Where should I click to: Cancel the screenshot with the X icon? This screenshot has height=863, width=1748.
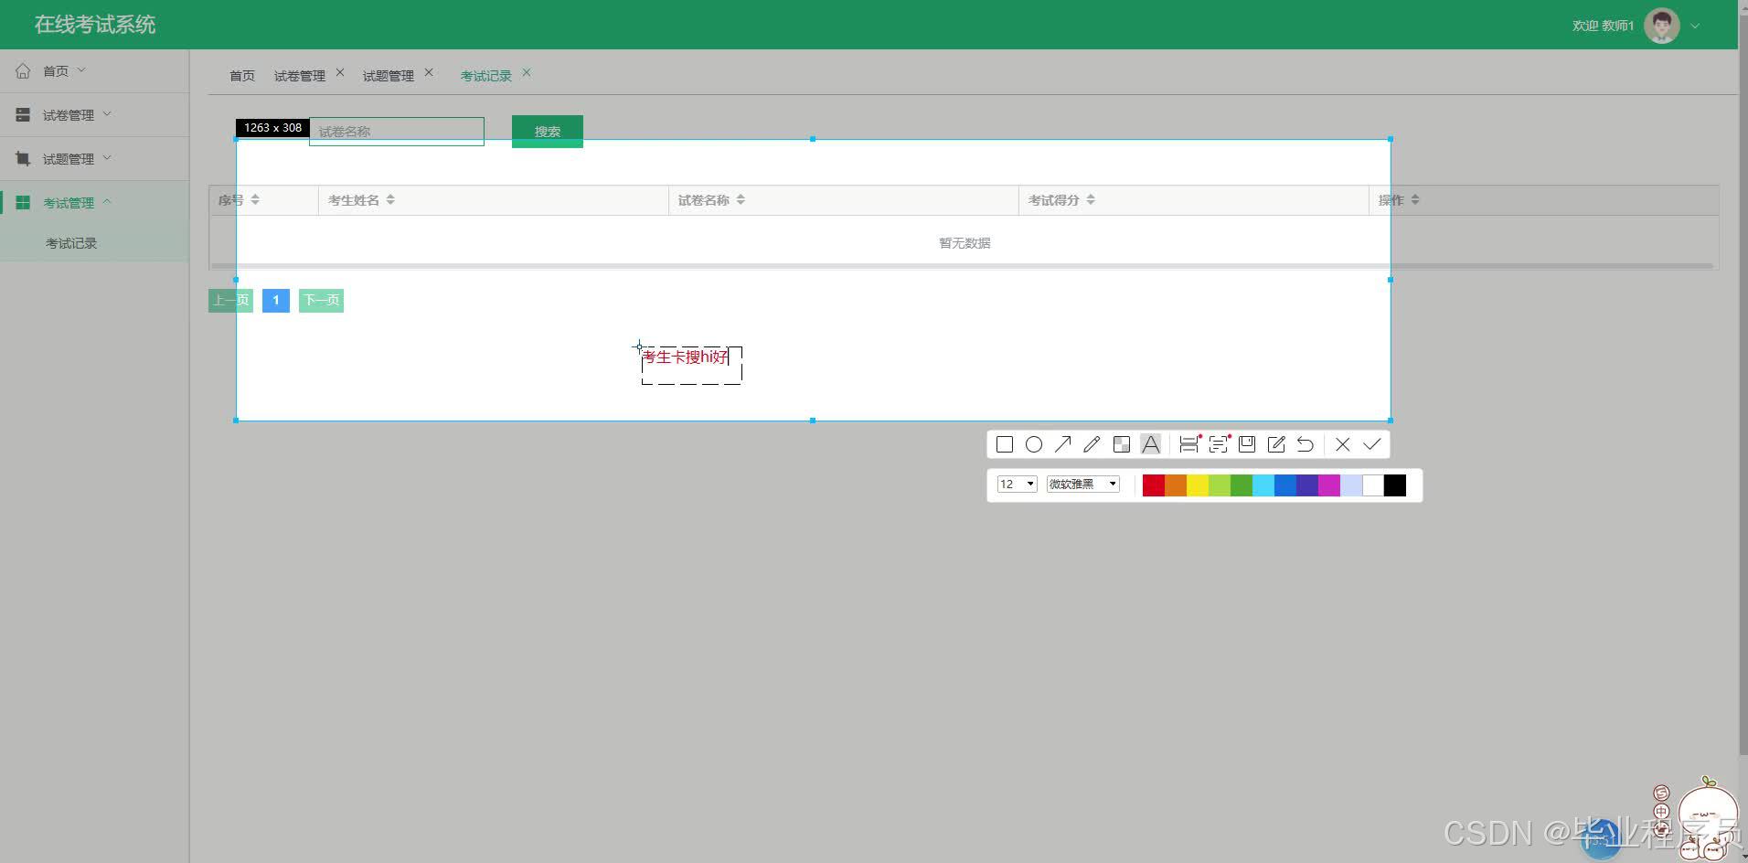(x=1342, y=444)
